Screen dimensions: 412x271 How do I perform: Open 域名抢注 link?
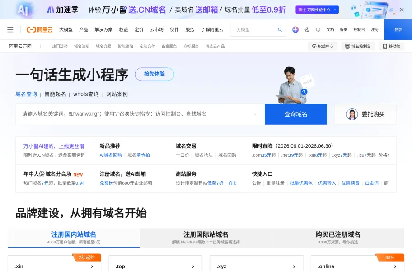204,155
